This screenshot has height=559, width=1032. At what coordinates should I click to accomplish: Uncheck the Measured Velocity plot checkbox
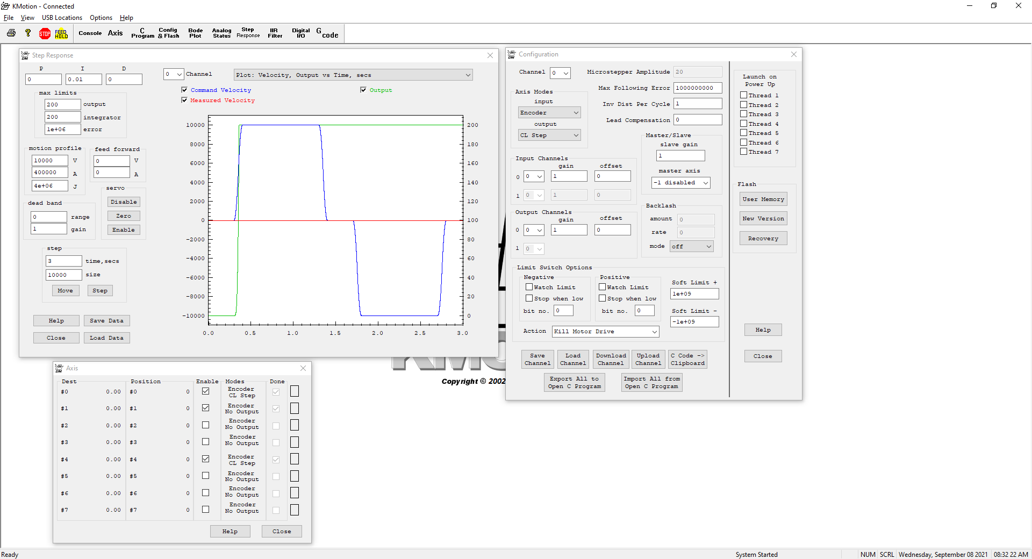pyautogui.click(x=185, y=100)
